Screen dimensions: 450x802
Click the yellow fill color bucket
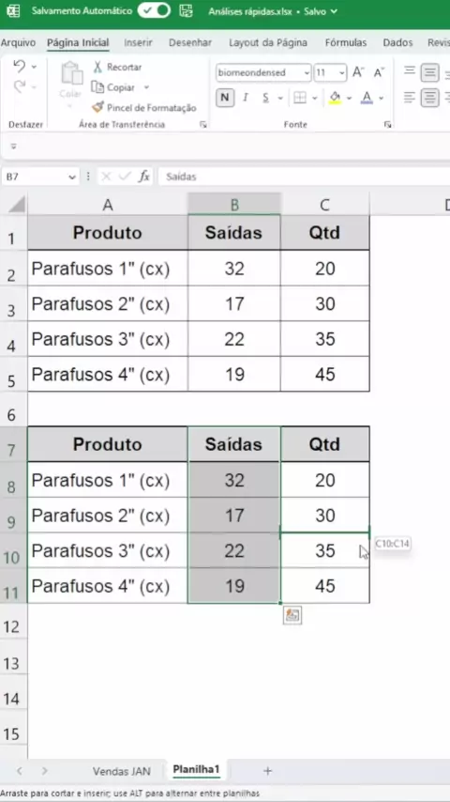coord(335,98)
